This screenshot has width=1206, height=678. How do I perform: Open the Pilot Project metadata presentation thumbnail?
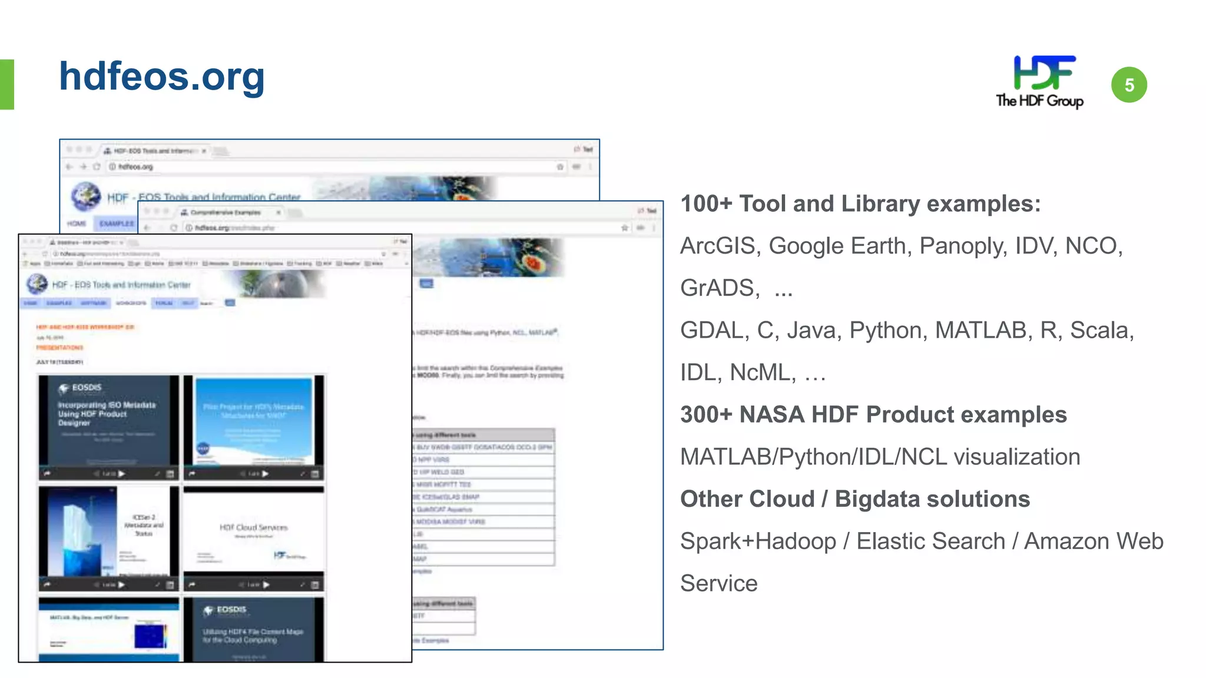254,421
